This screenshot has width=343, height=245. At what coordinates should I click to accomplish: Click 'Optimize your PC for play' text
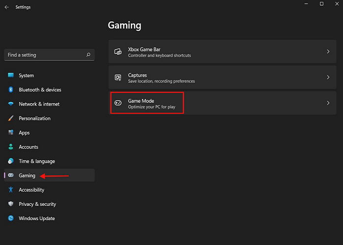[x=151, y=107]
